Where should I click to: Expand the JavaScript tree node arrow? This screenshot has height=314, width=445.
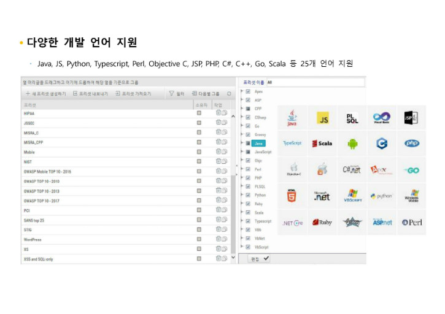[242, 151]
